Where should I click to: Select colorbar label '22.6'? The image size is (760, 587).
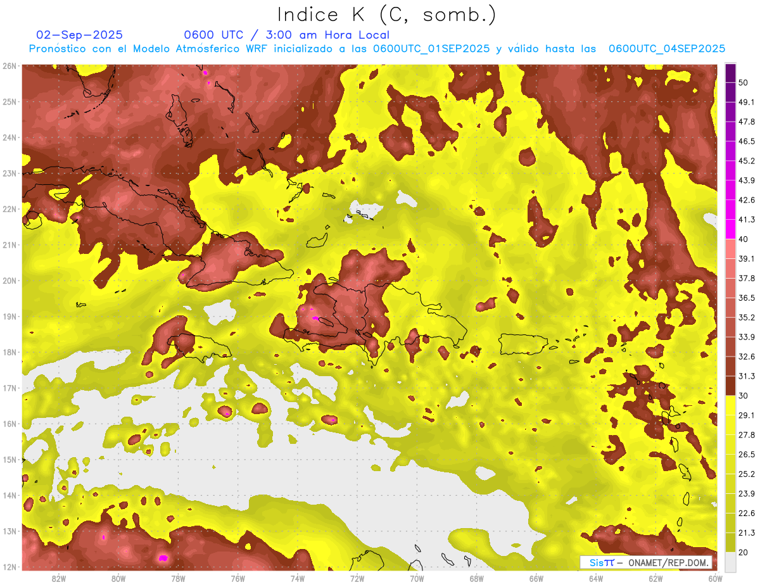(746, 513)
